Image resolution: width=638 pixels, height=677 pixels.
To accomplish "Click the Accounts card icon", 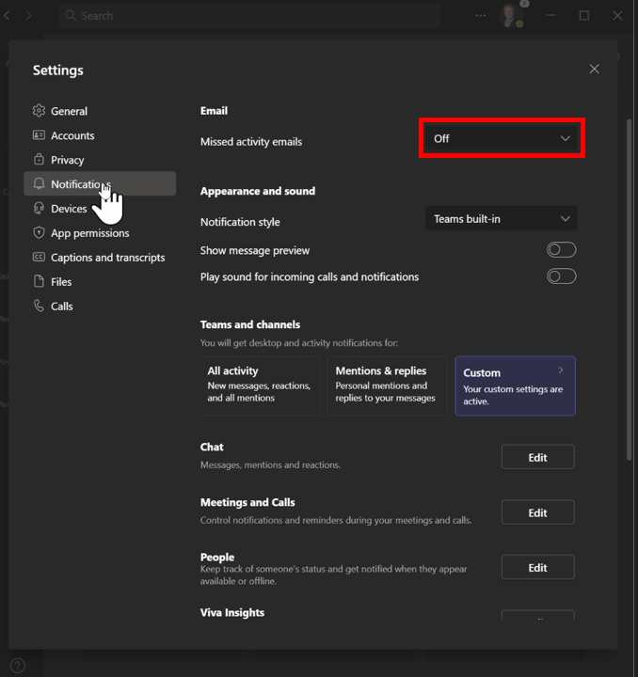I will (39, 135).
